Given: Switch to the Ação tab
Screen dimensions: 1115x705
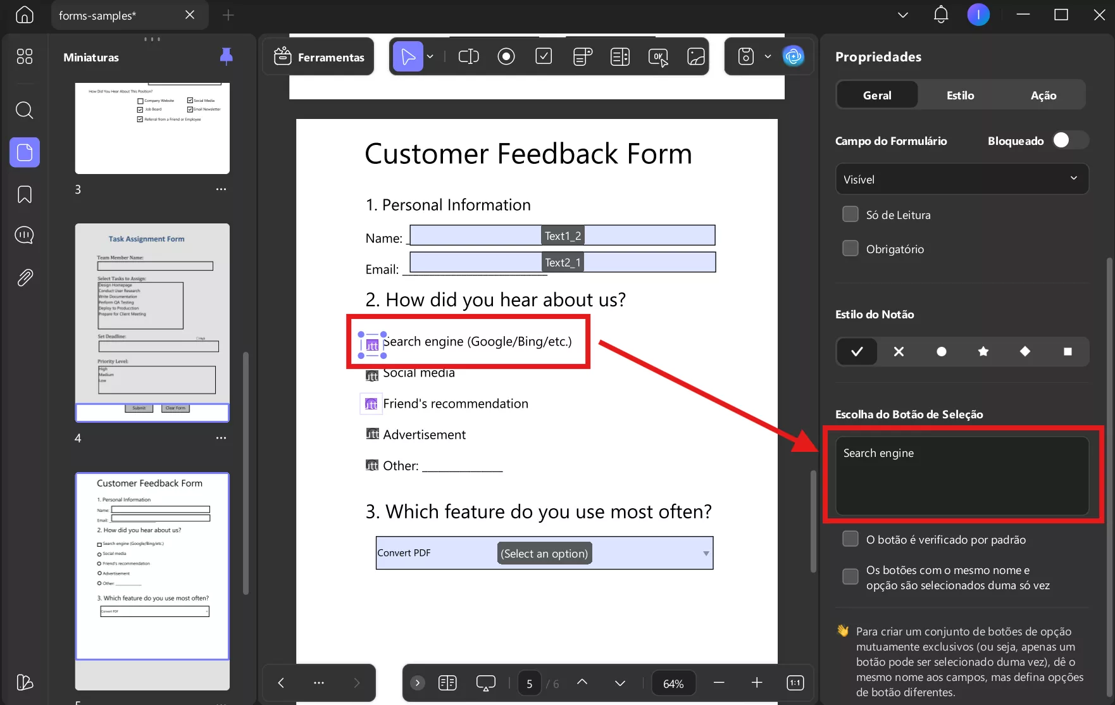Looking at the screenshot, I should click(x=1043, y=95).
